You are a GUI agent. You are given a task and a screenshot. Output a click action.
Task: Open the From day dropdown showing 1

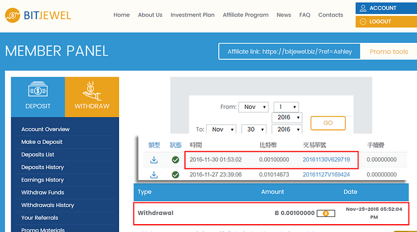pos(286,107)
